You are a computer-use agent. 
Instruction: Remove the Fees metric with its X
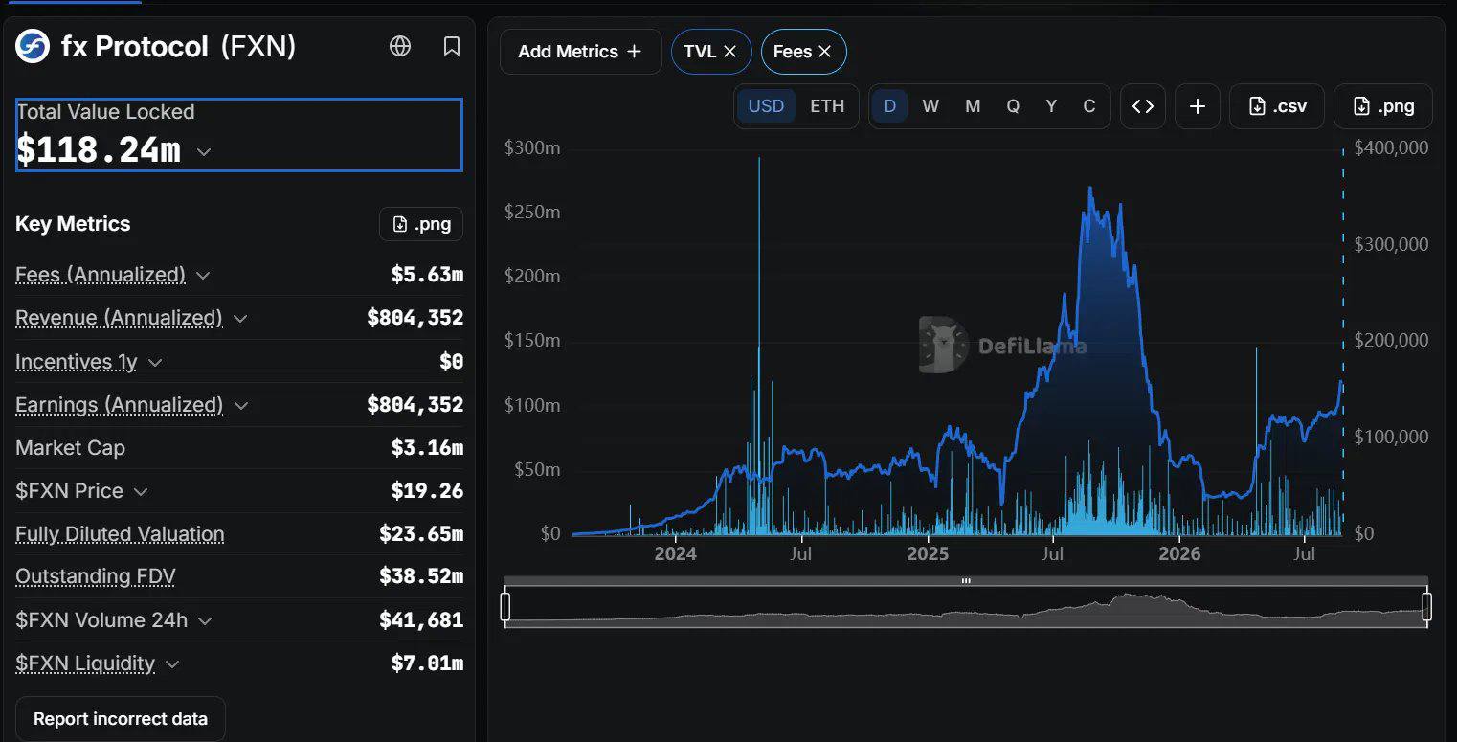coord(824,52)
